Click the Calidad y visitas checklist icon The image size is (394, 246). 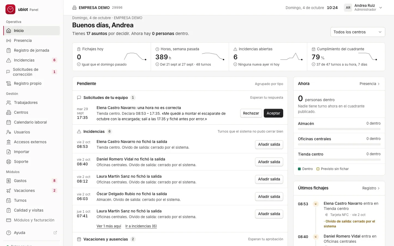coord(8,210)
